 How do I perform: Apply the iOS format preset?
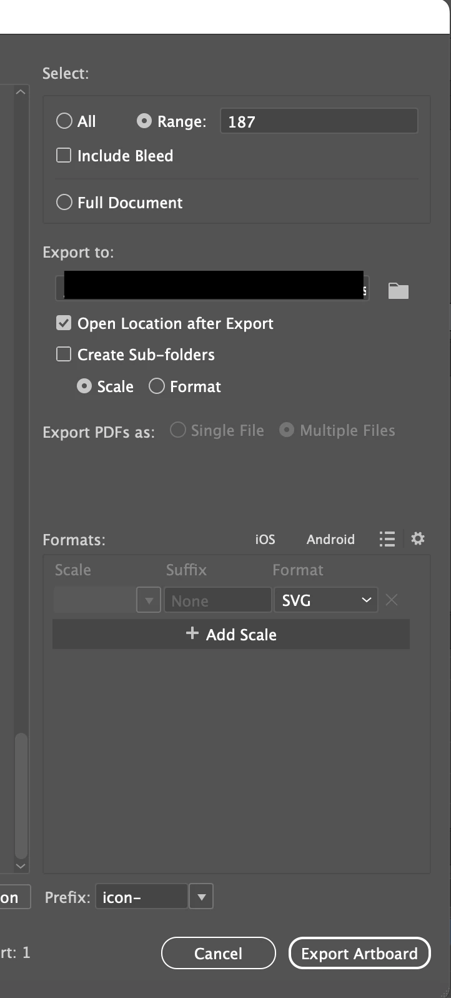[x=265, y=539]
